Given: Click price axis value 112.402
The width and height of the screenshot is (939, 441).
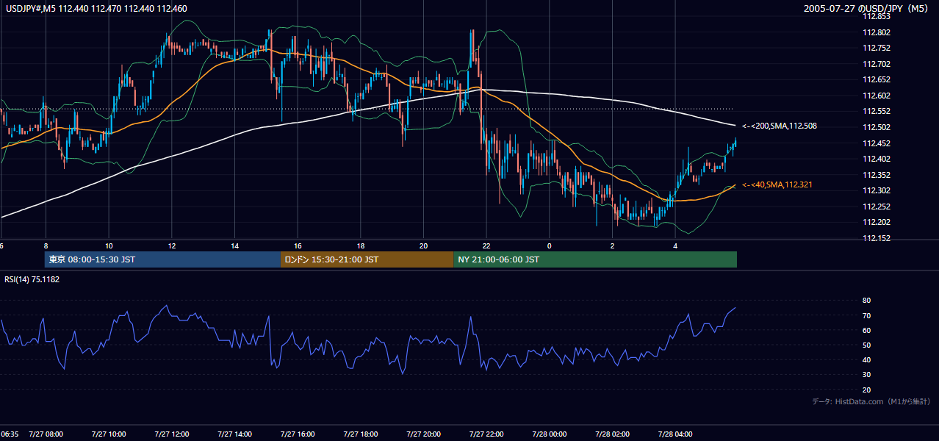Looking at the screenshot, I should point(877,159).
